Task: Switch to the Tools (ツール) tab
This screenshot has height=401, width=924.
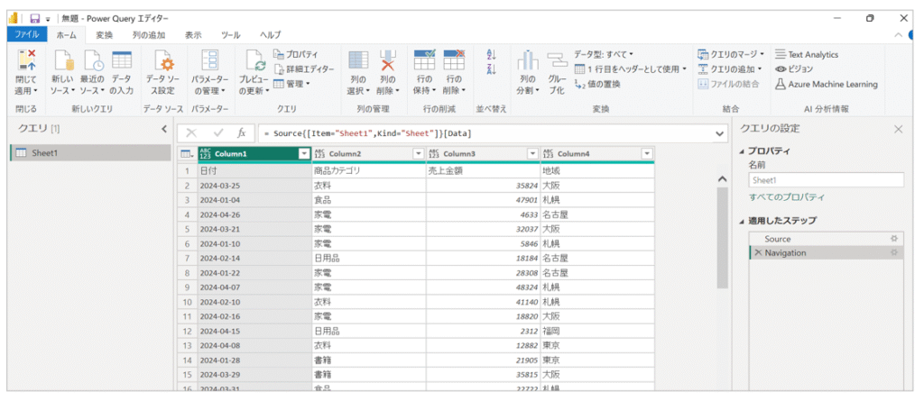Action: tap(230, 35)
